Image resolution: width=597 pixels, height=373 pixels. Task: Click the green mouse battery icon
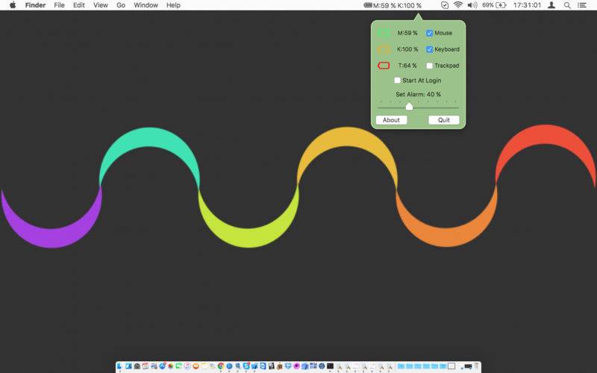[x=384, y=33]
